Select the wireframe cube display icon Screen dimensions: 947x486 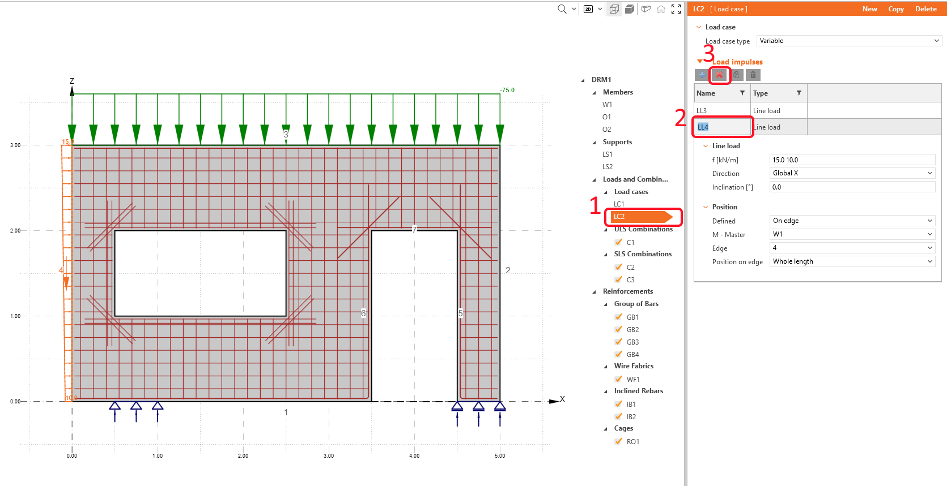(x=614, y=9)
